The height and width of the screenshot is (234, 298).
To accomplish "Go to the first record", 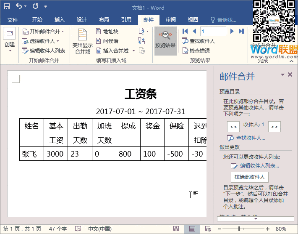I will tap(185, 31).
